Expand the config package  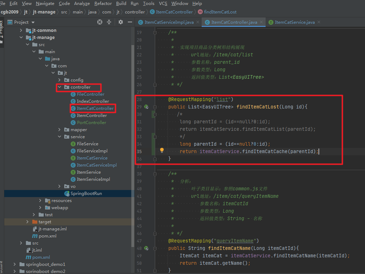[60, 80]
